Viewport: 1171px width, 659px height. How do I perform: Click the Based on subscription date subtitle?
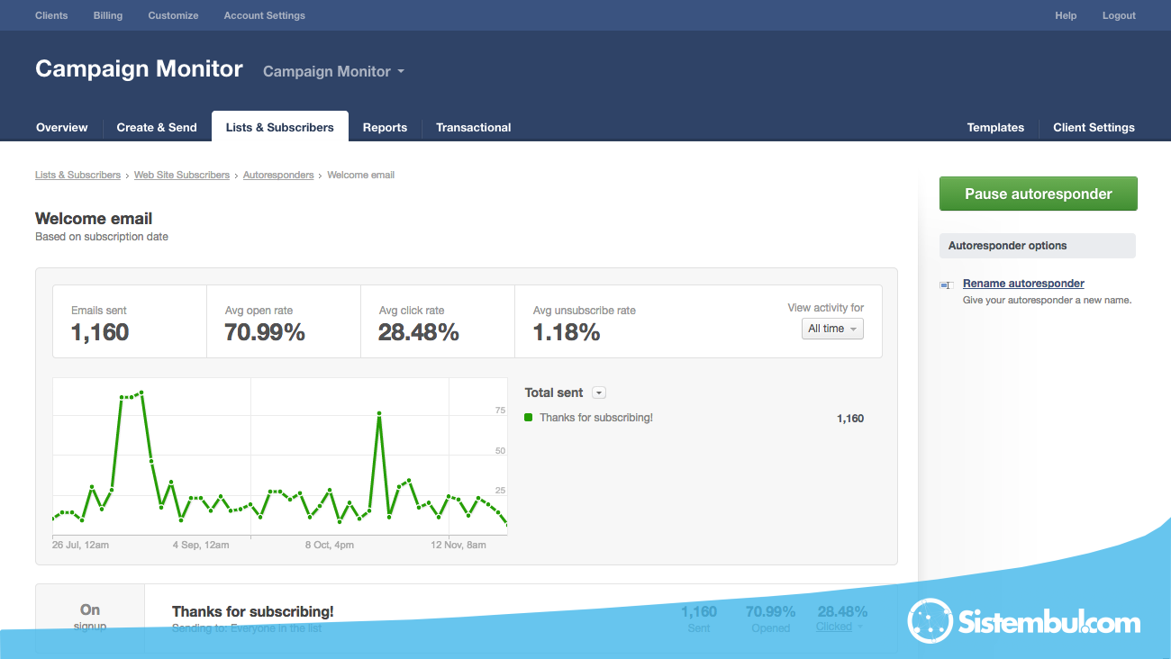click(102, 237)
